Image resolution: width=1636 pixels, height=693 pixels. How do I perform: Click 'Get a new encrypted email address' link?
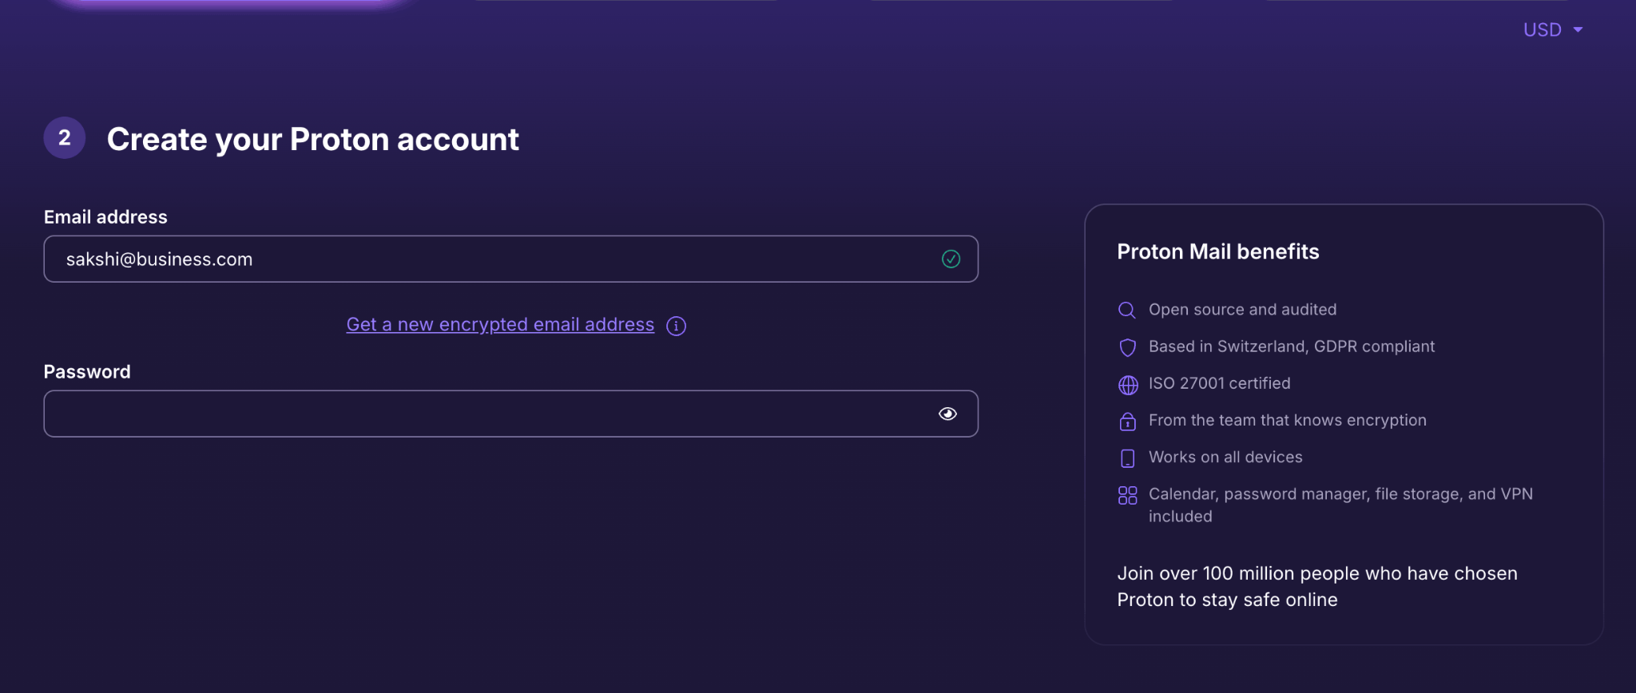(x=500, y=325)
